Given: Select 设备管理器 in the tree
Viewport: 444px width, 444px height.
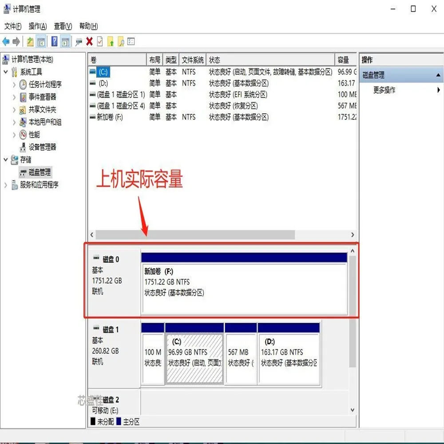Looking at the screenshot, I should [x=43, y=147].
